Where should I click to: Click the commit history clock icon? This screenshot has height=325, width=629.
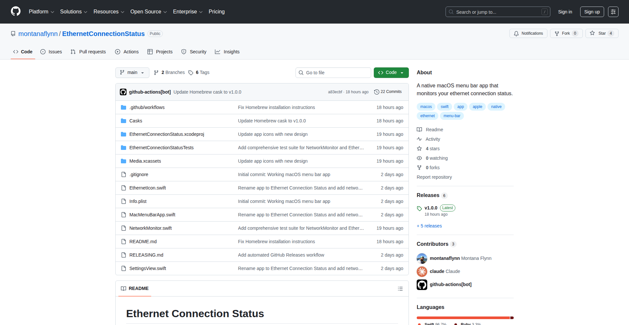click(377, 92)
